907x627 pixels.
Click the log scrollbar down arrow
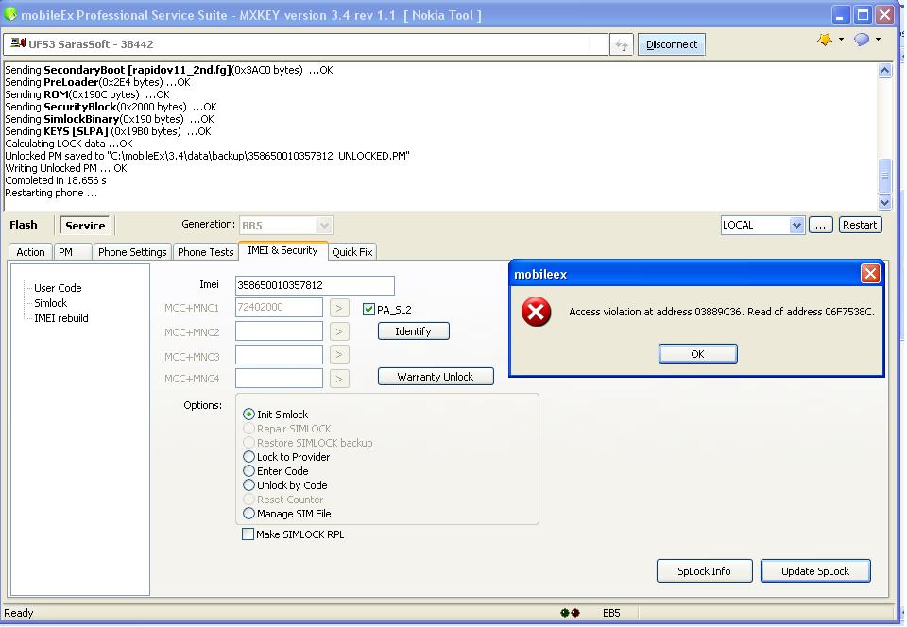click(x=884, y=202)
